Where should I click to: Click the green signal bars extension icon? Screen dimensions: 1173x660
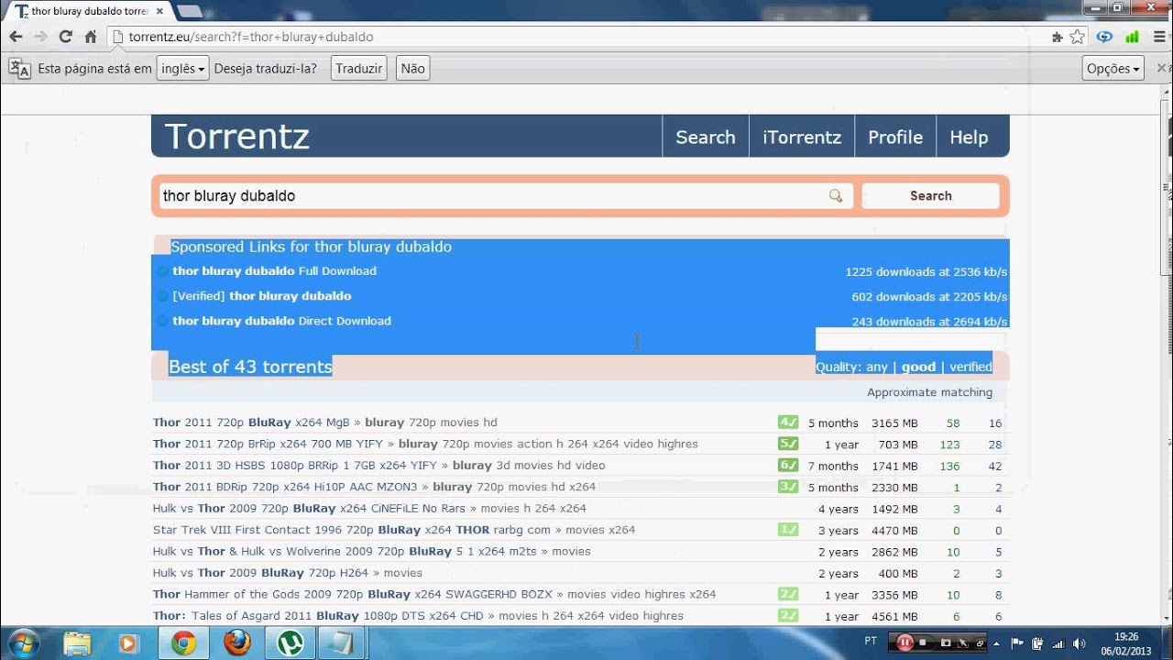click(x=1133, y=37)
